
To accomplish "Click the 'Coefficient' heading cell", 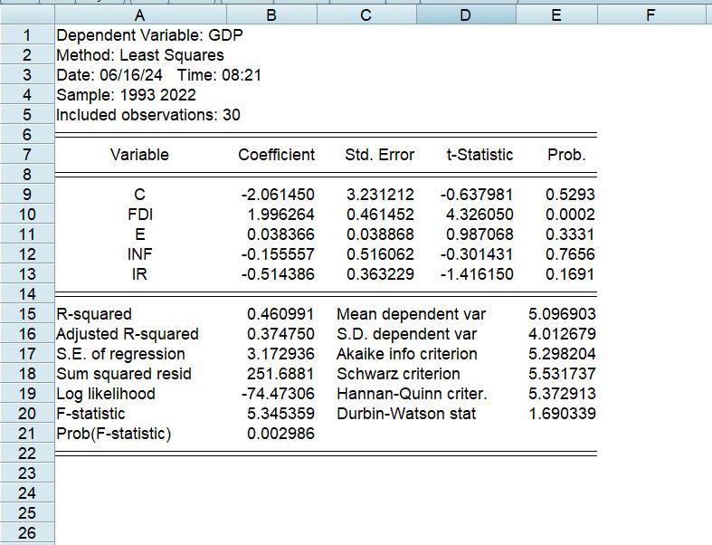I will [x=276, y=155].
